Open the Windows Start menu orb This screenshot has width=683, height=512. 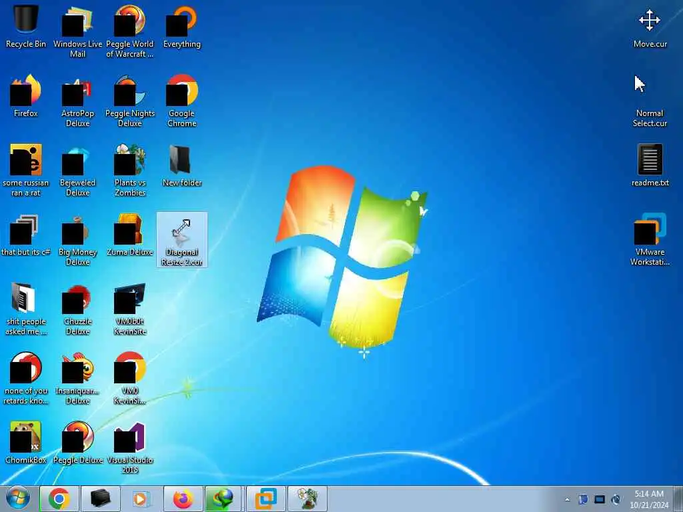(18, 499)
